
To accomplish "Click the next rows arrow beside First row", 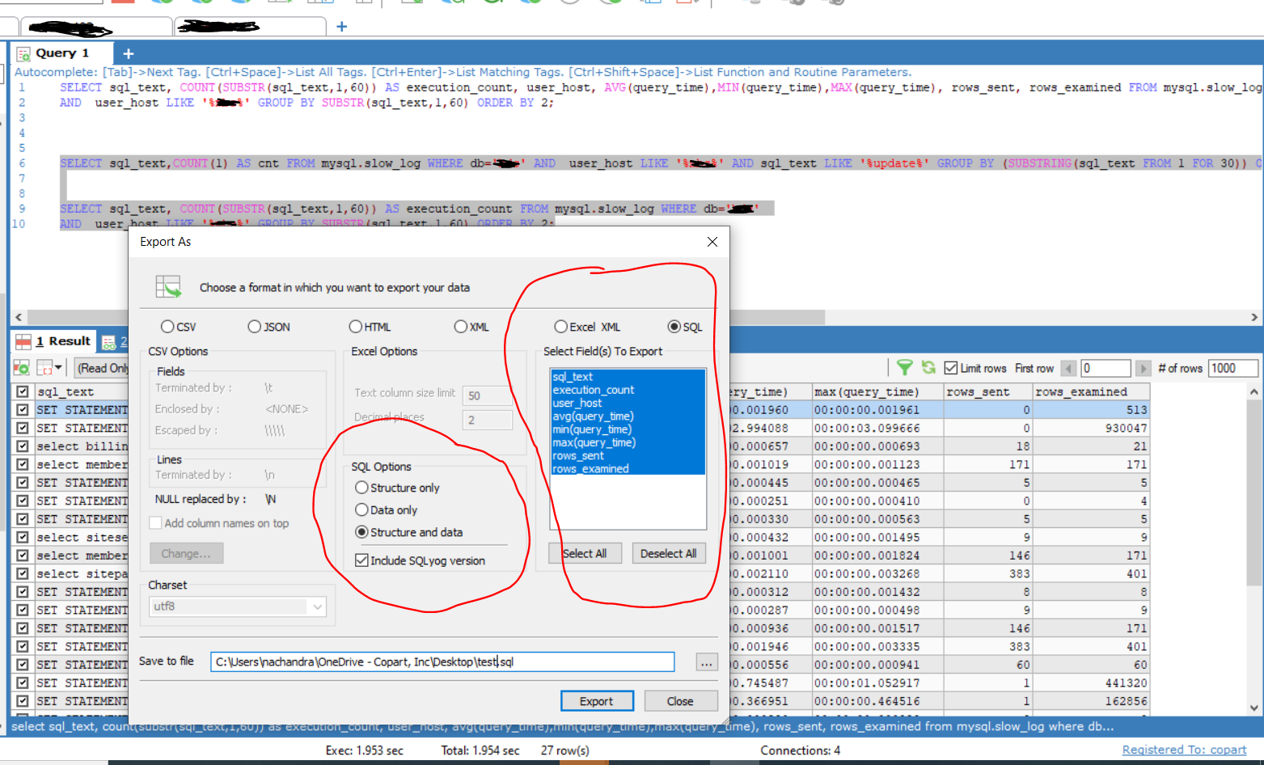I will point(1143,369).
